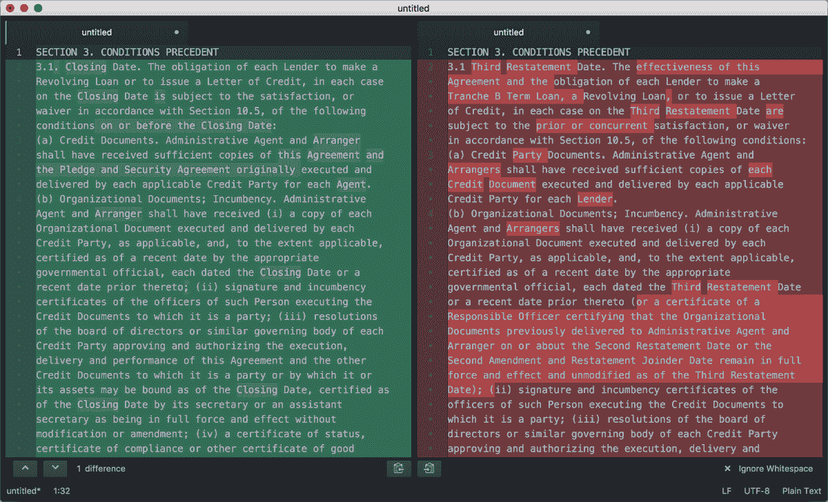Copy the change into the right pane
828x502 pixels.
(428, 468)
